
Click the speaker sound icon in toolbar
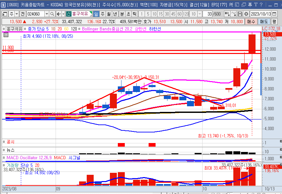pyautogui.click(x=59, y=14)
